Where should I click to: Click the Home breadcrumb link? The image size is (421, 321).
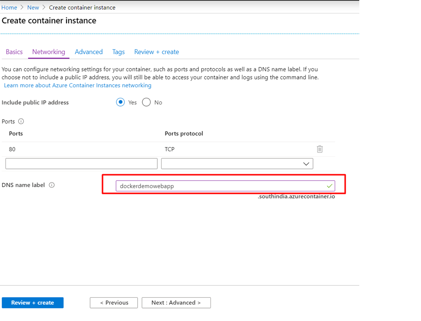point(9,7)
